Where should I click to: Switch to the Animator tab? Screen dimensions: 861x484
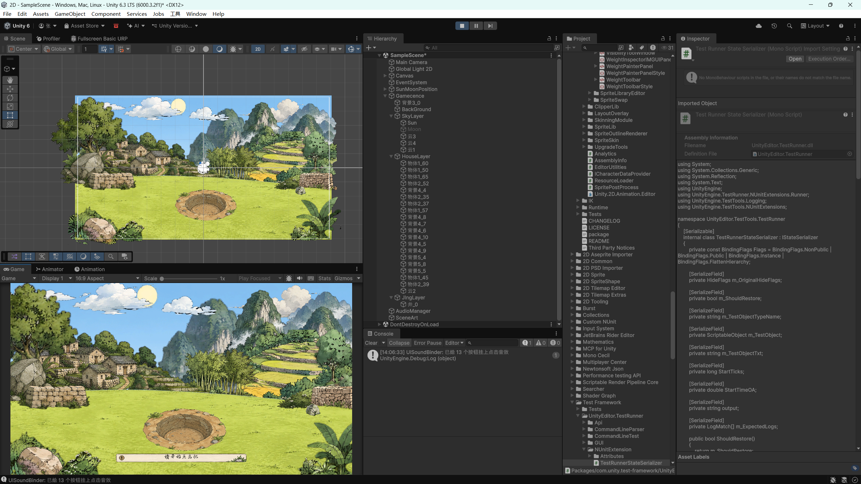point(50,269)
